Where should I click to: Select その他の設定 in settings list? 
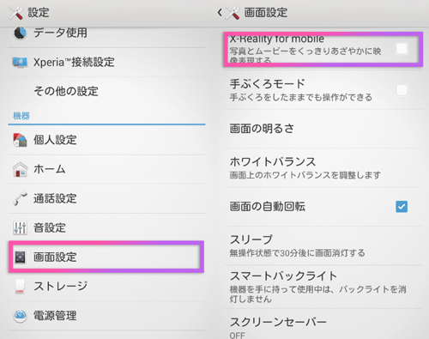point(106,92)
